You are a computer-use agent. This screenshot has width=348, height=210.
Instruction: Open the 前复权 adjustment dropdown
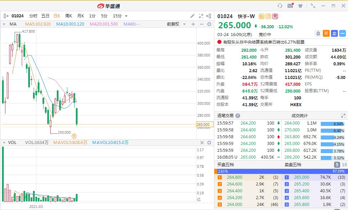[176, 24]
